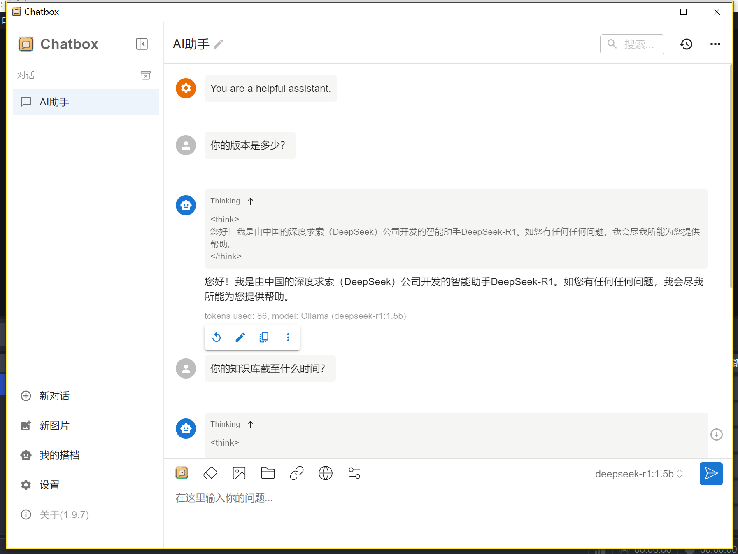Collapse the sidebar with the panel icon

click(x=142, y=44)
